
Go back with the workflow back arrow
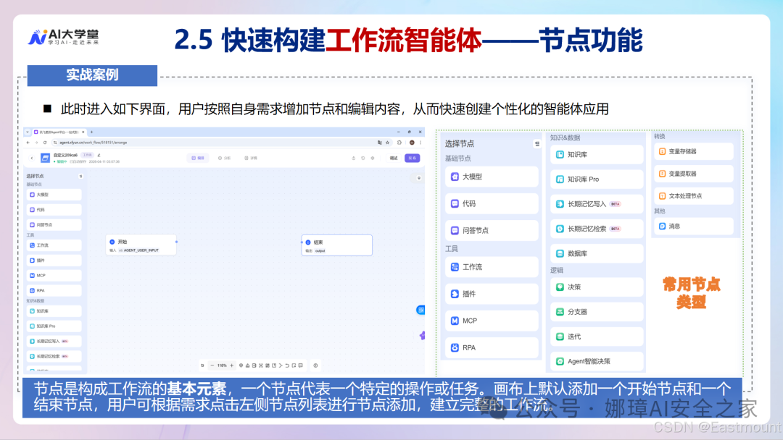tap(32, 158)
